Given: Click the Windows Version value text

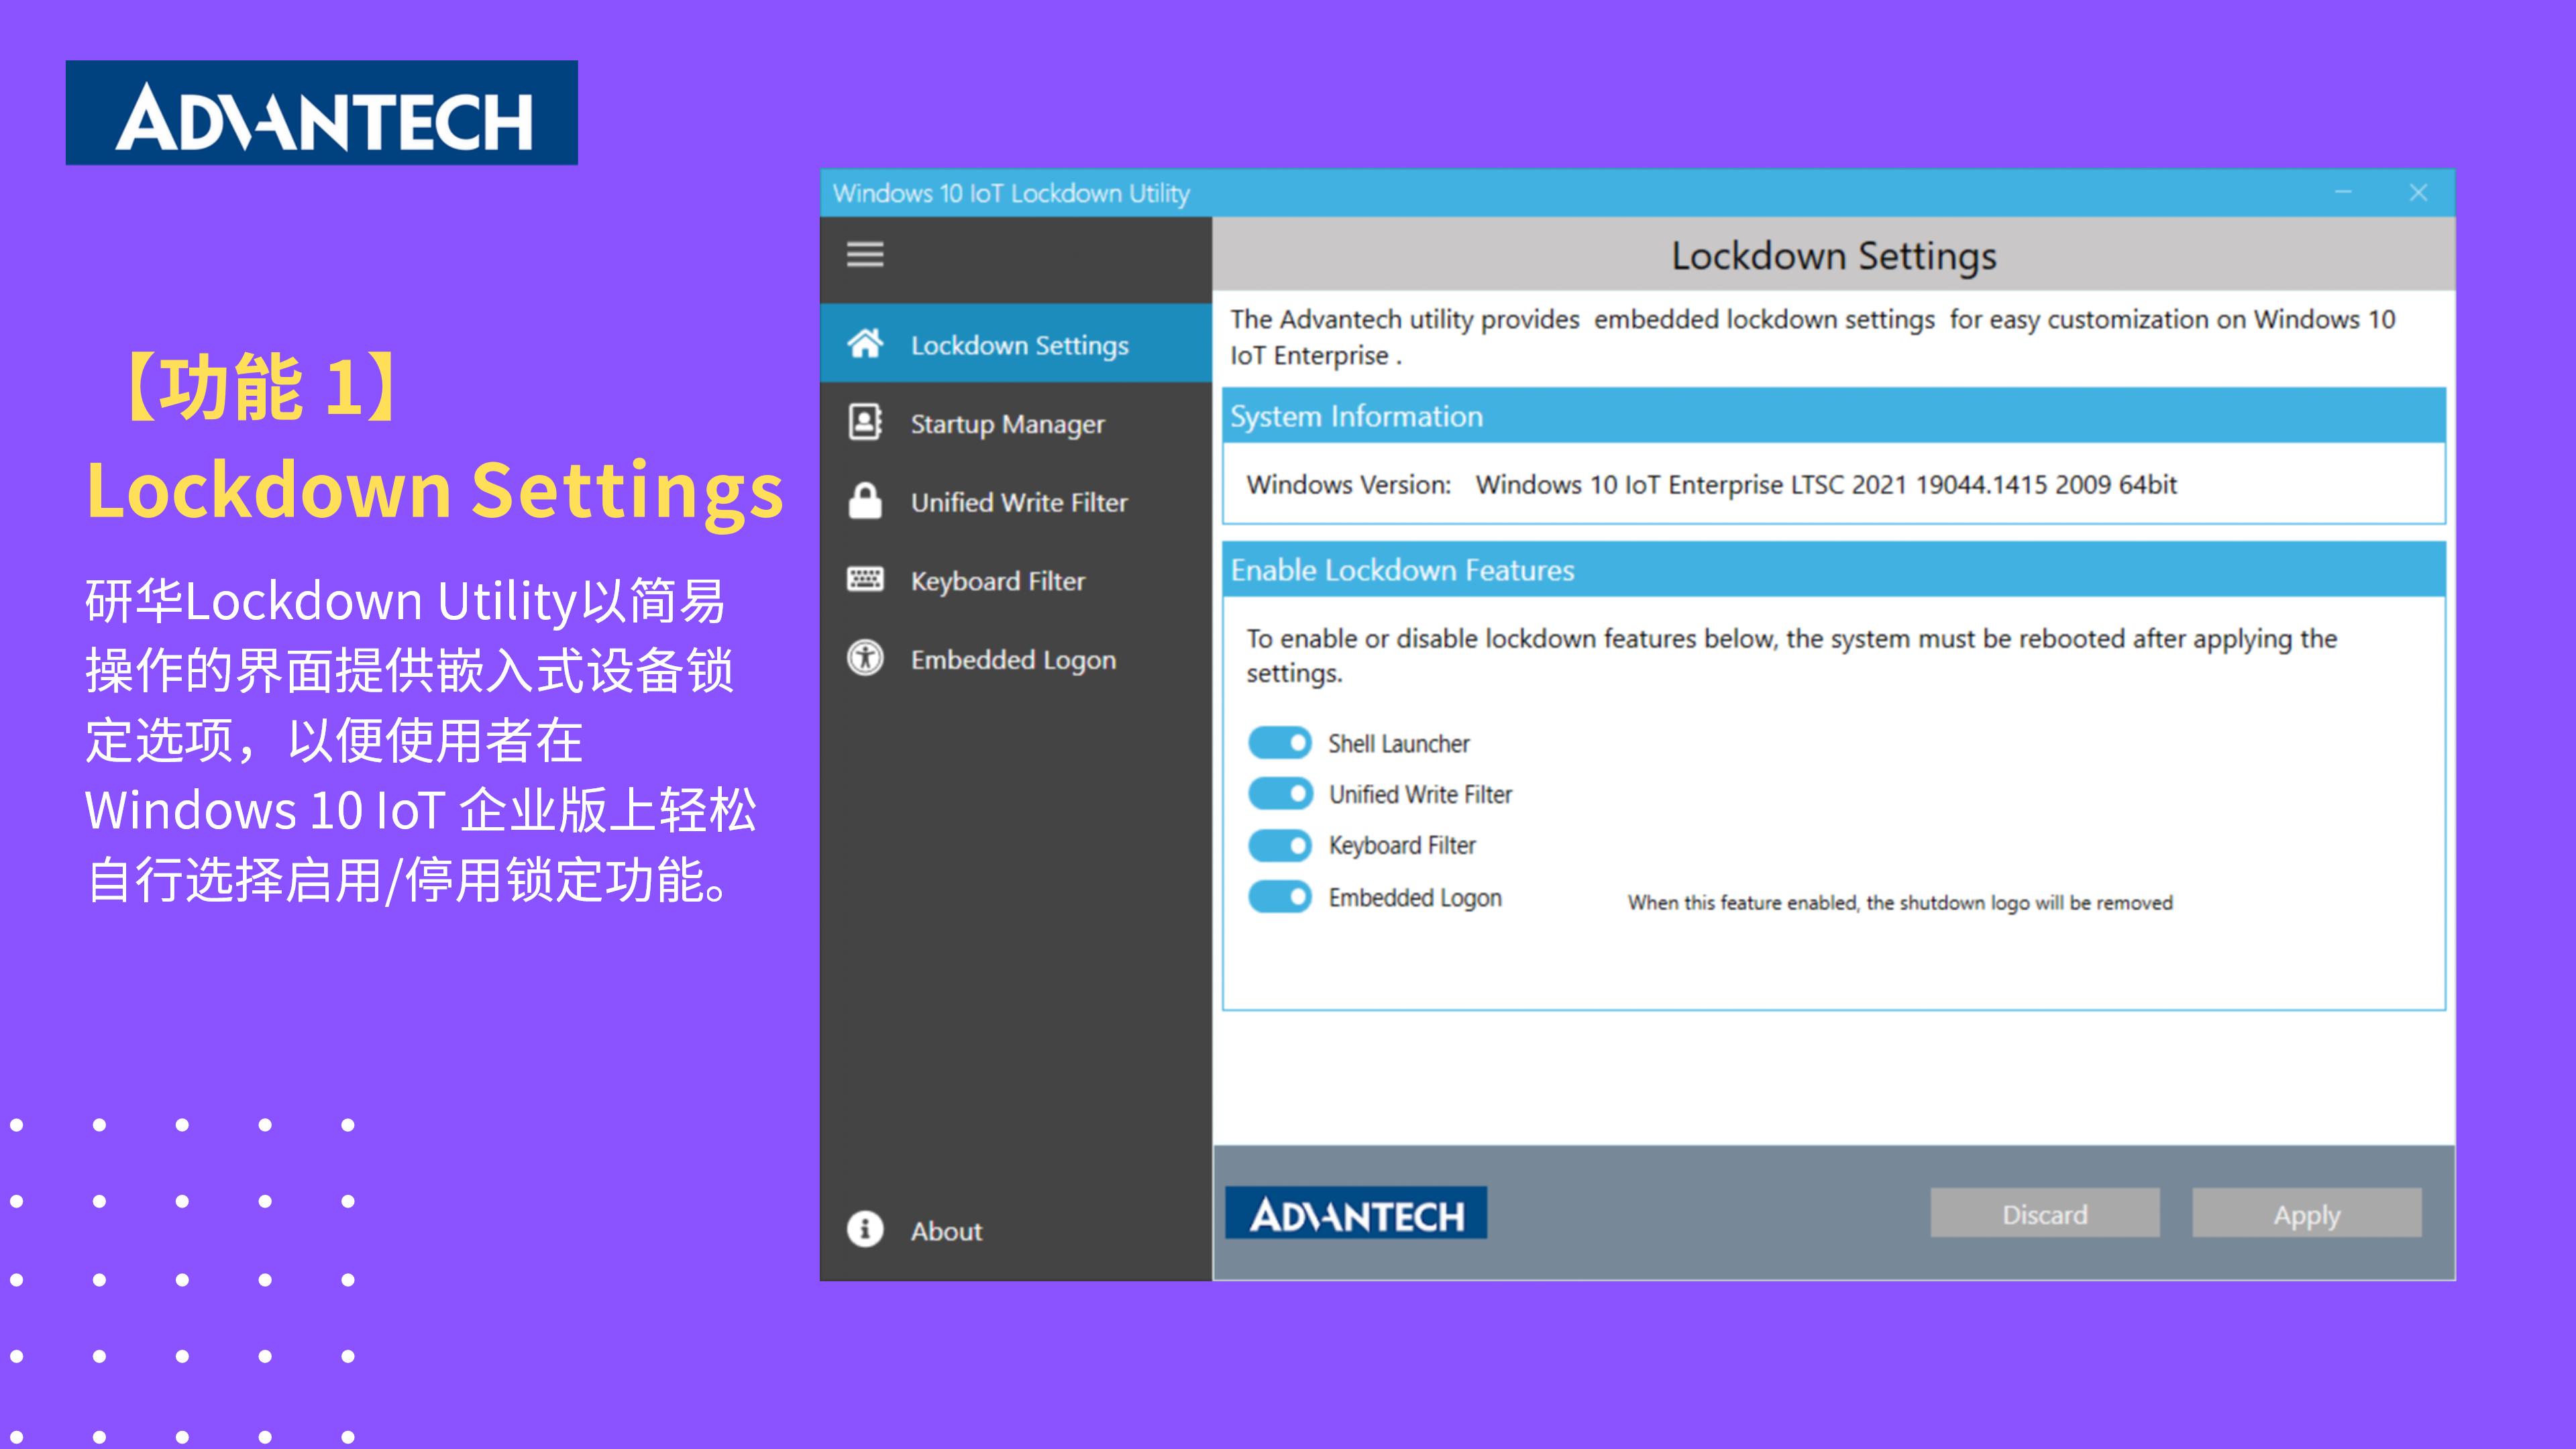Looking at the screenshot, I should click(1826, 485).
